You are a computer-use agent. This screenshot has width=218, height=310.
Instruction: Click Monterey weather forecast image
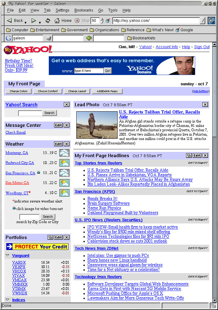click(x=64, y=153)
